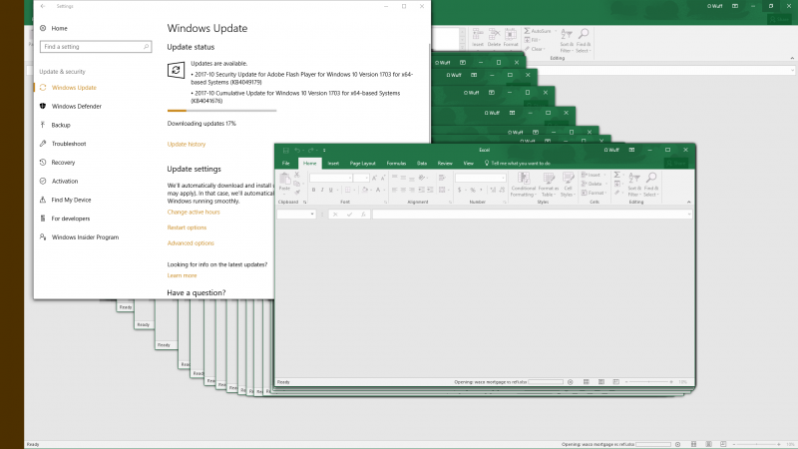Click Format as Table in front Excel window
Screen dimensions: 798x449
(549, 182)
